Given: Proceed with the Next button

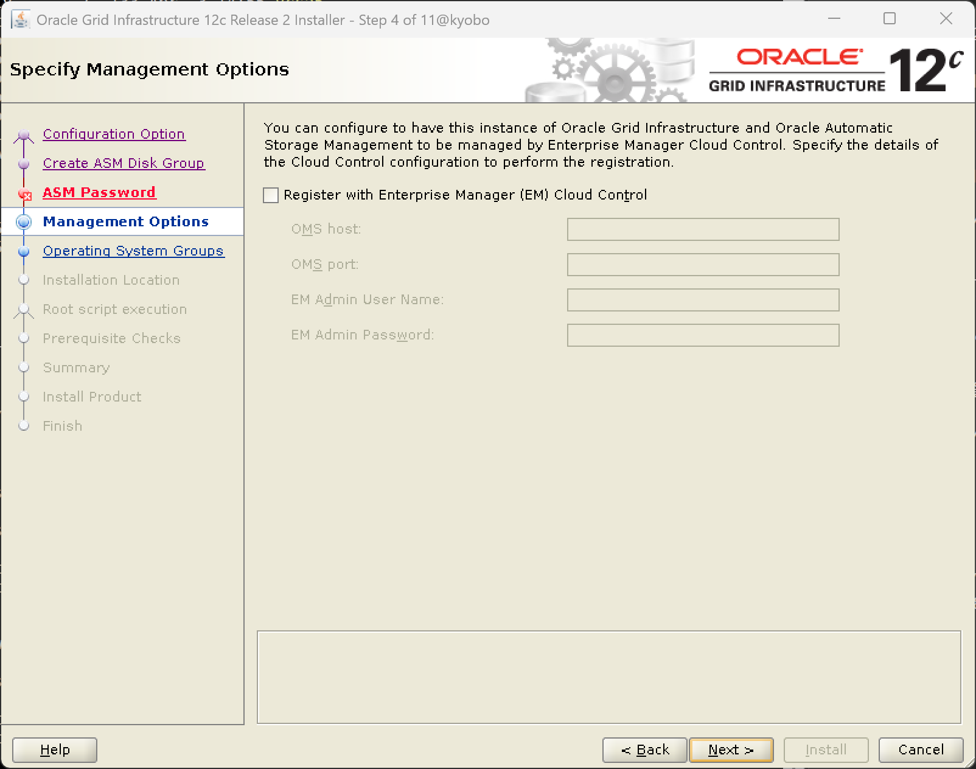Looking at the screenshot, I should [x=731, y=750].
